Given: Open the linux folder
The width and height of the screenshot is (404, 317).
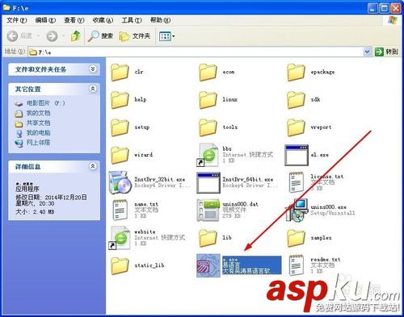Looking at the screenshot, I should [208, 100].
